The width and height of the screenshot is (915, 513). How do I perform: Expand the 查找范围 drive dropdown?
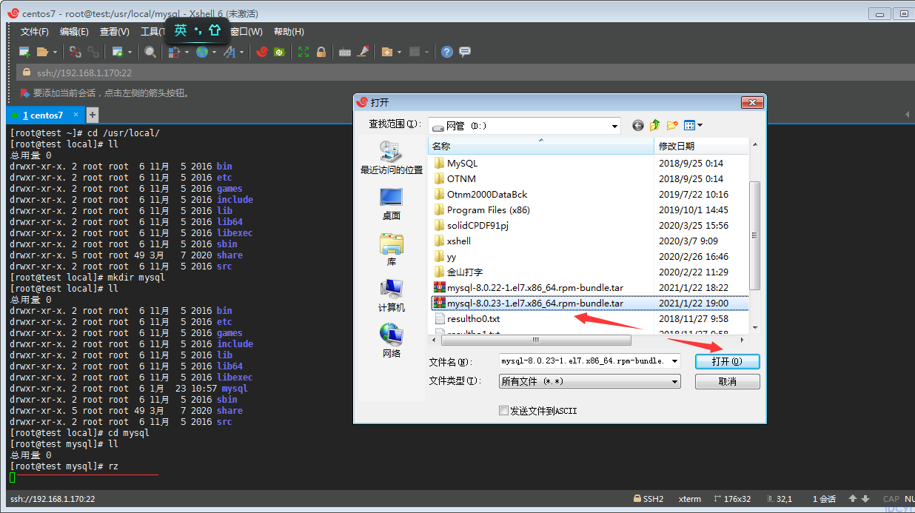614,127
